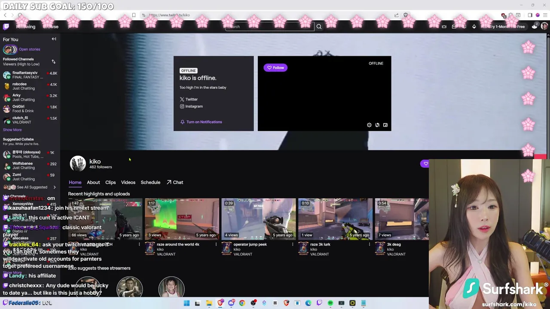Open Spotify from the taskbar
The height and width of the screenshot is (309, 550).
pyautogui.click(x=330, y=303)
